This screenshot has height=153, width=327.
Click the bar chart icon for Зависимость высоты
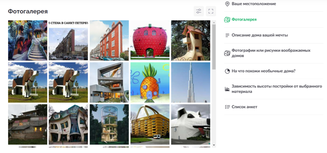click(x=228, y=89)
